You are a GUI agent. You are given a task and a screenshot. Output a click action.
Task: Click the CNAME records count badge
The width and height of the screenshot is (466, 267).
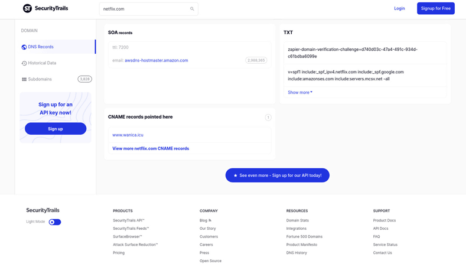pos(268,118)
